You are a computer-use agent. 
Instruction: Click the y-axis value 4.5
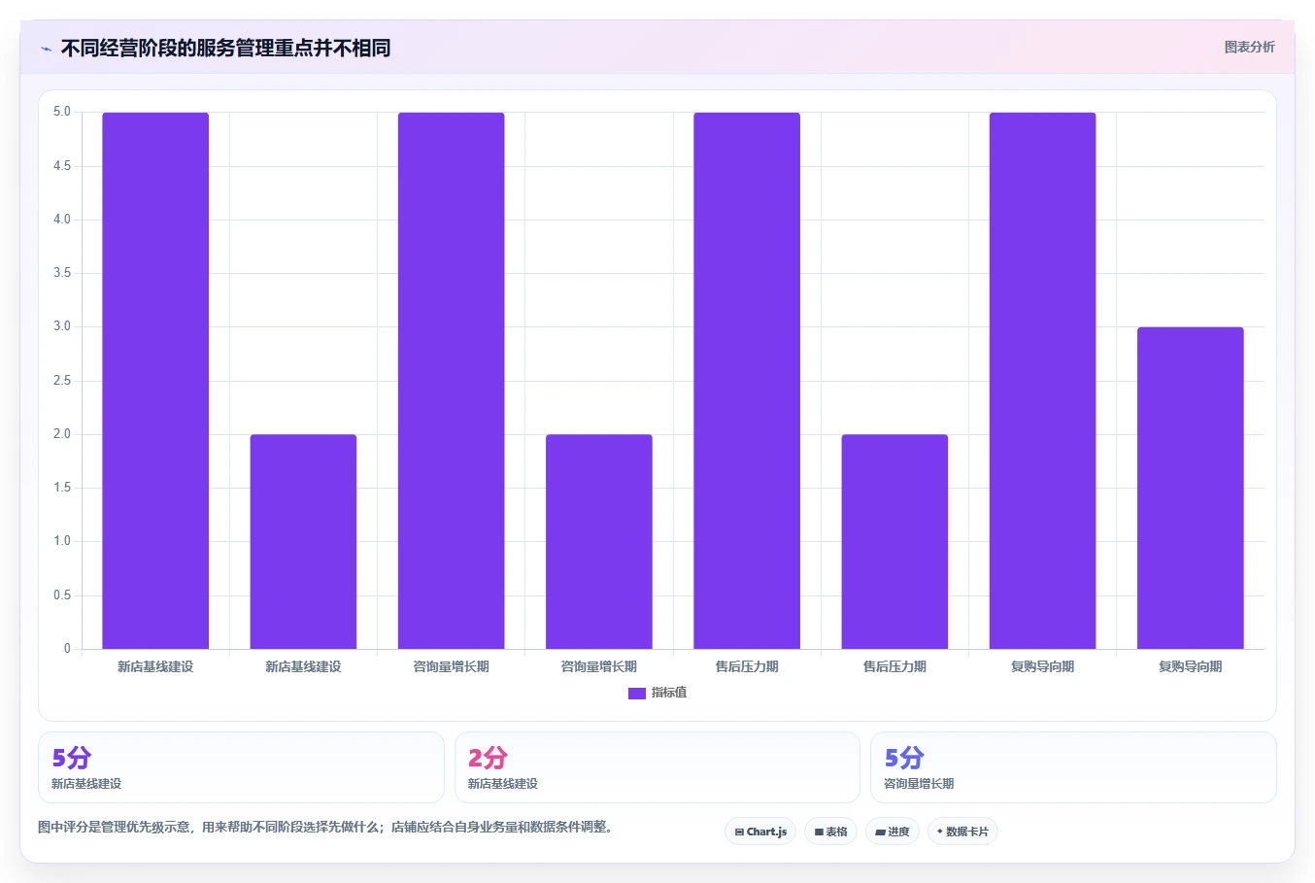coord(62,166)
